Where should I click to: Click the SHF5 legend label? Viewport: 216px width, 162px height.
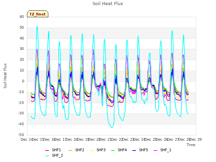coord(143,150)
